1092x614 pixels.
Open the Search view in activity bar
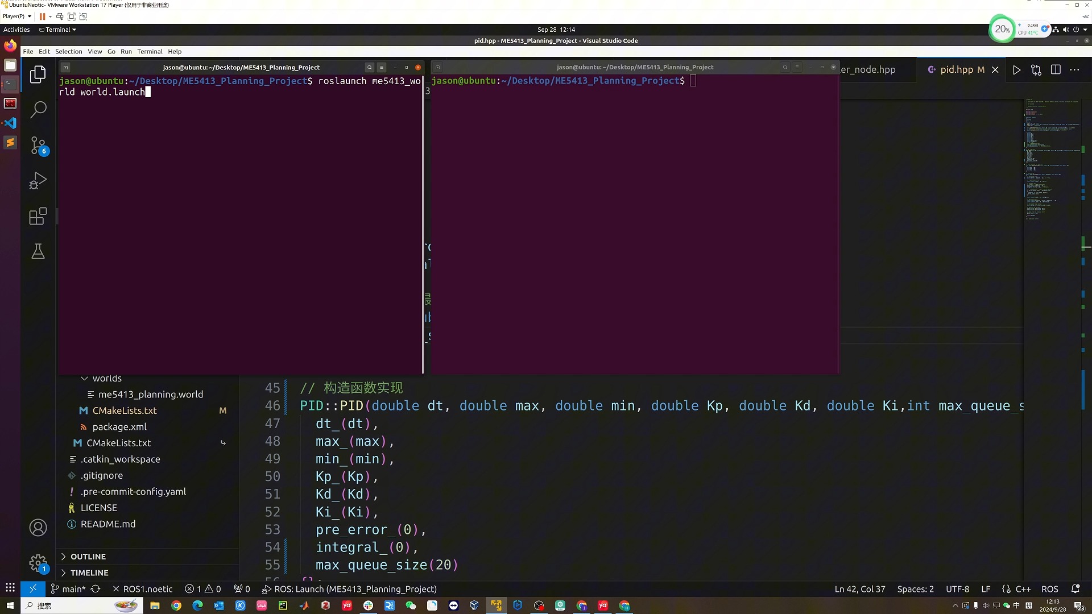pos(38,109)
